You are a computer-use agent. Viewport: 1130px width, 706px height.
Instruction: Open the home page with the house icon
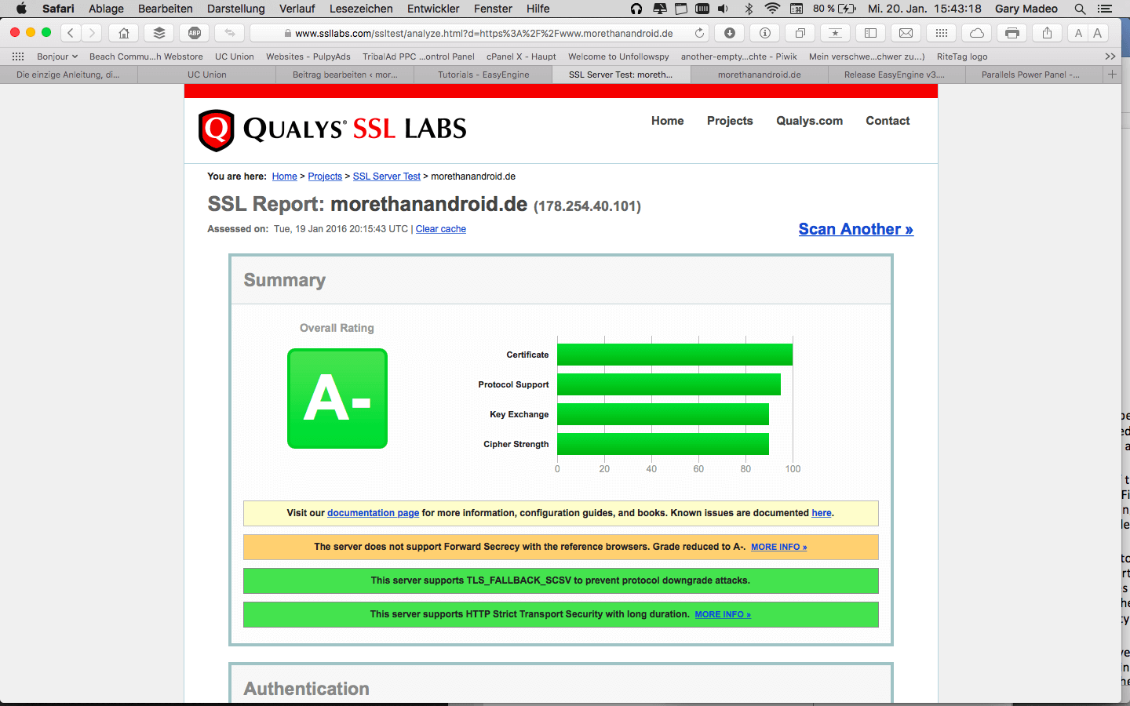tap(123, 33)
